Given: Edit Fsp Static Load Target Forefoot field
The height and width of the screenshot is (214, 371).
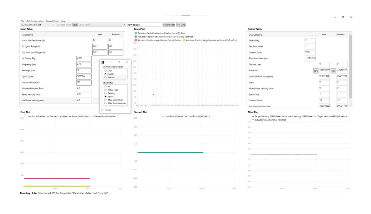Looking at the screenshot, I should tap(116, 52).
